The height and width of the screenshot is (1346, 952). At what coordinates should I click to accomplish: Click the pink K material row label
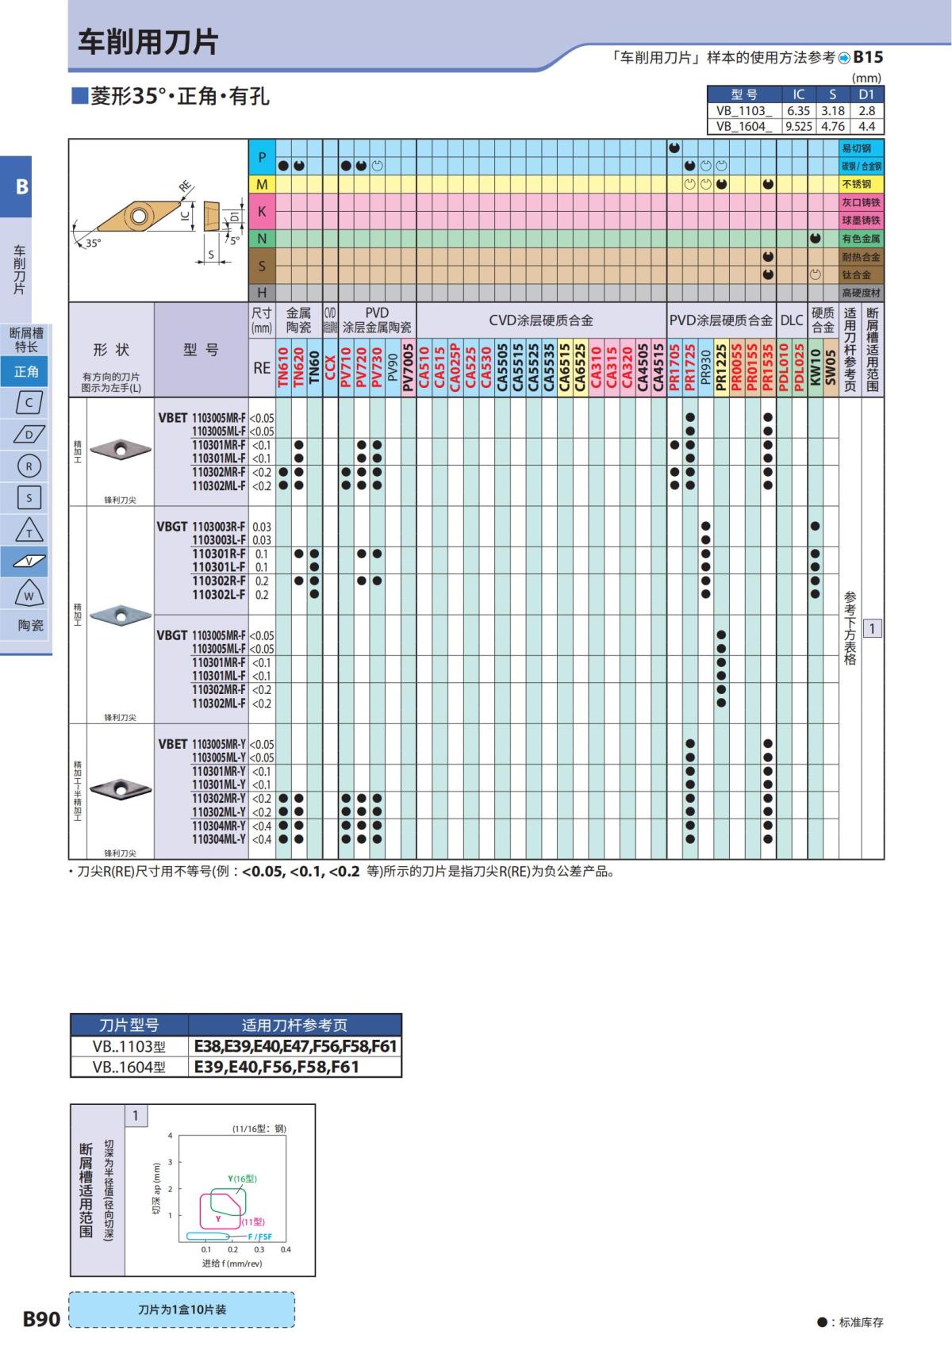click(x=262, y=211)
